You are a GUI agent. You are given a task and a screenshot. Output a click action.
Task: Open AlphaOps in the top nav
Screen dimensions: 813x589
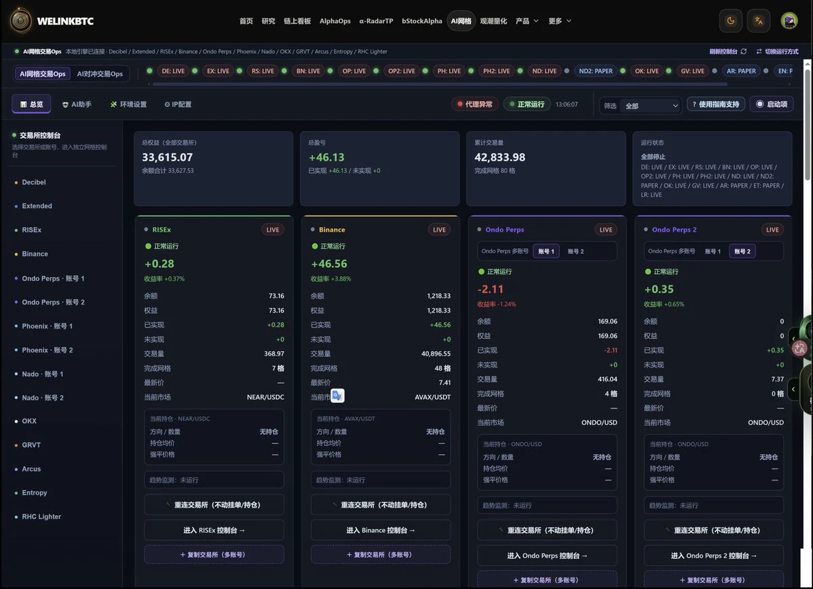(x=335, y=21)
